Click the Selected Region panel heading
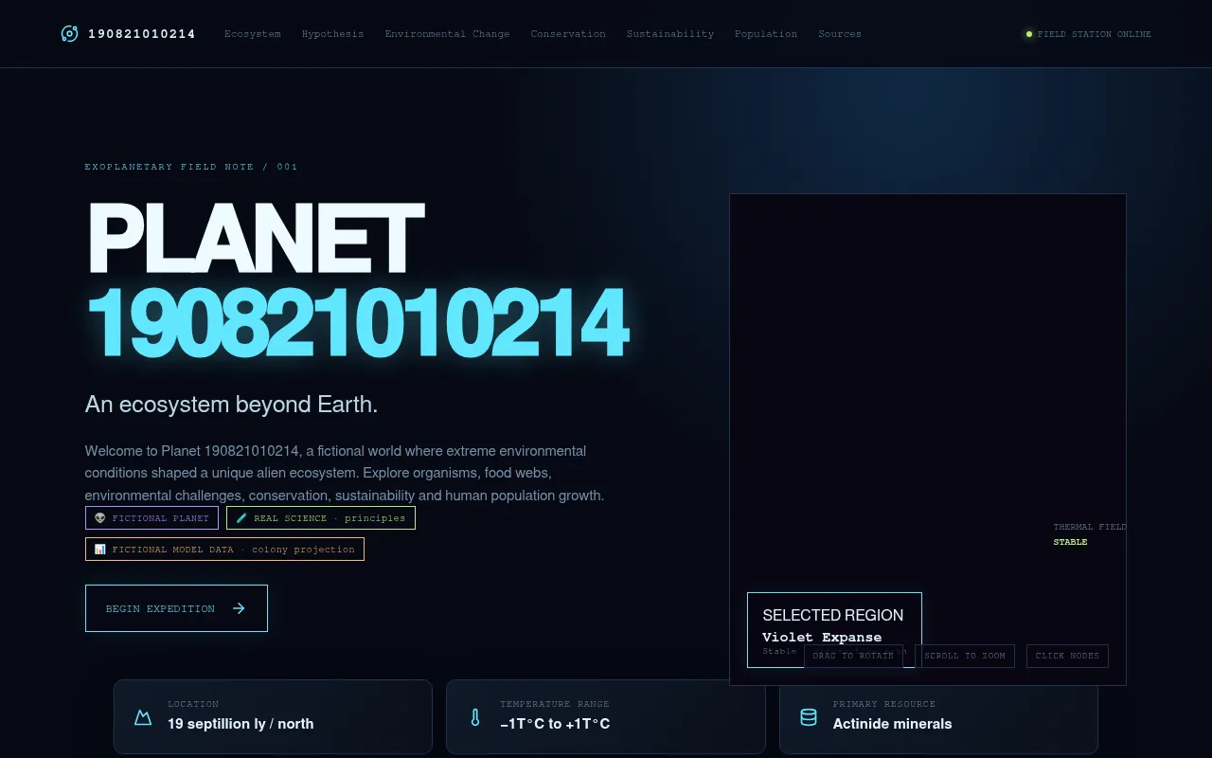The image size is (1212, 758). (833, 615)
